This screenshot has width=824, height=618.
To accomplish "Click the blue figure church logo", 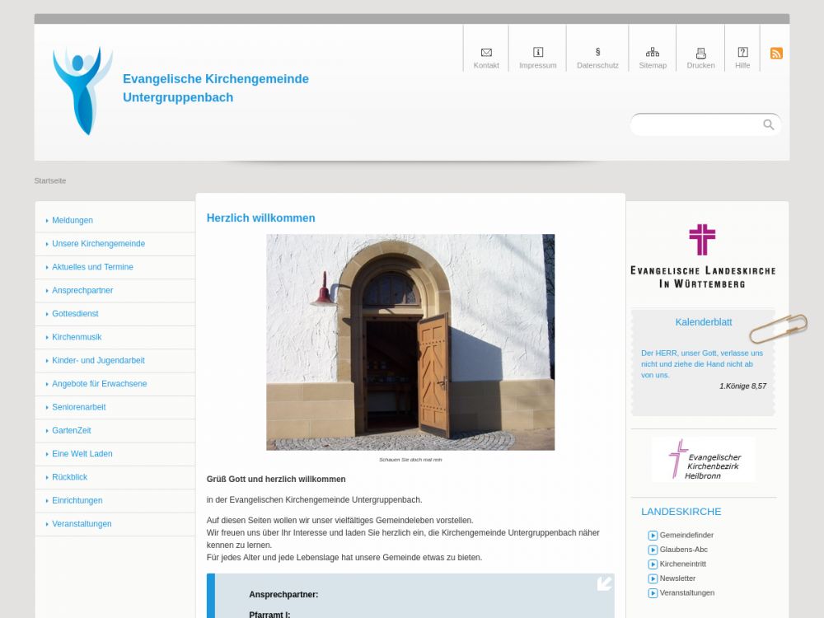I will point(82,90).
